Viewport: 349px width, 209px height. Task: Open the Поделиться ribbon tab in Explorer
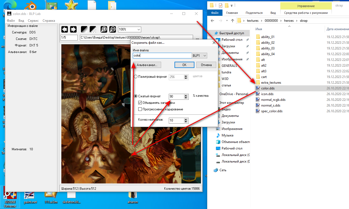pyautogui.click(x=254, y=13)
